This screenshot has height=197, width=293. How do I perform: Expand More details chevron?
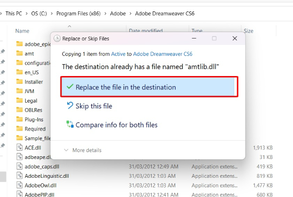(x=66, y=150)
